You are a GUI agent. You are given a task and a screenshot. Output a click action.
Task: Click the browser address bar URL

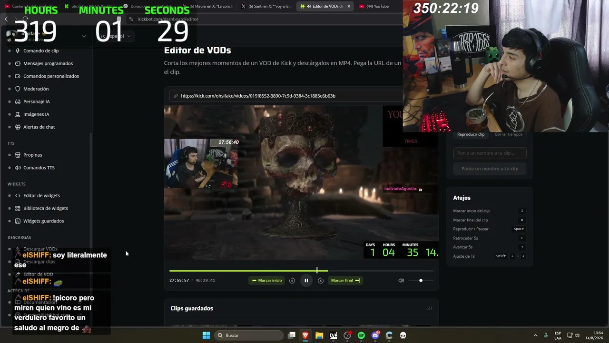pos(168,19)
